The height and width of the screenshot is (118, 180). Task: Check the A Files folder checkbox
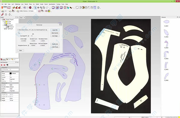5,21
